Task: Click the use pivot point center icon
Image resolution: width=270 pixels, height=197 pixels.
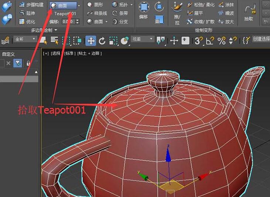Action: [161, 41]
